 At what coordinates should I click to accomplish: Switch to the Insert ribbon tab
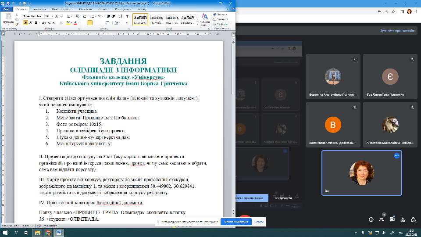tap(39, 9)
